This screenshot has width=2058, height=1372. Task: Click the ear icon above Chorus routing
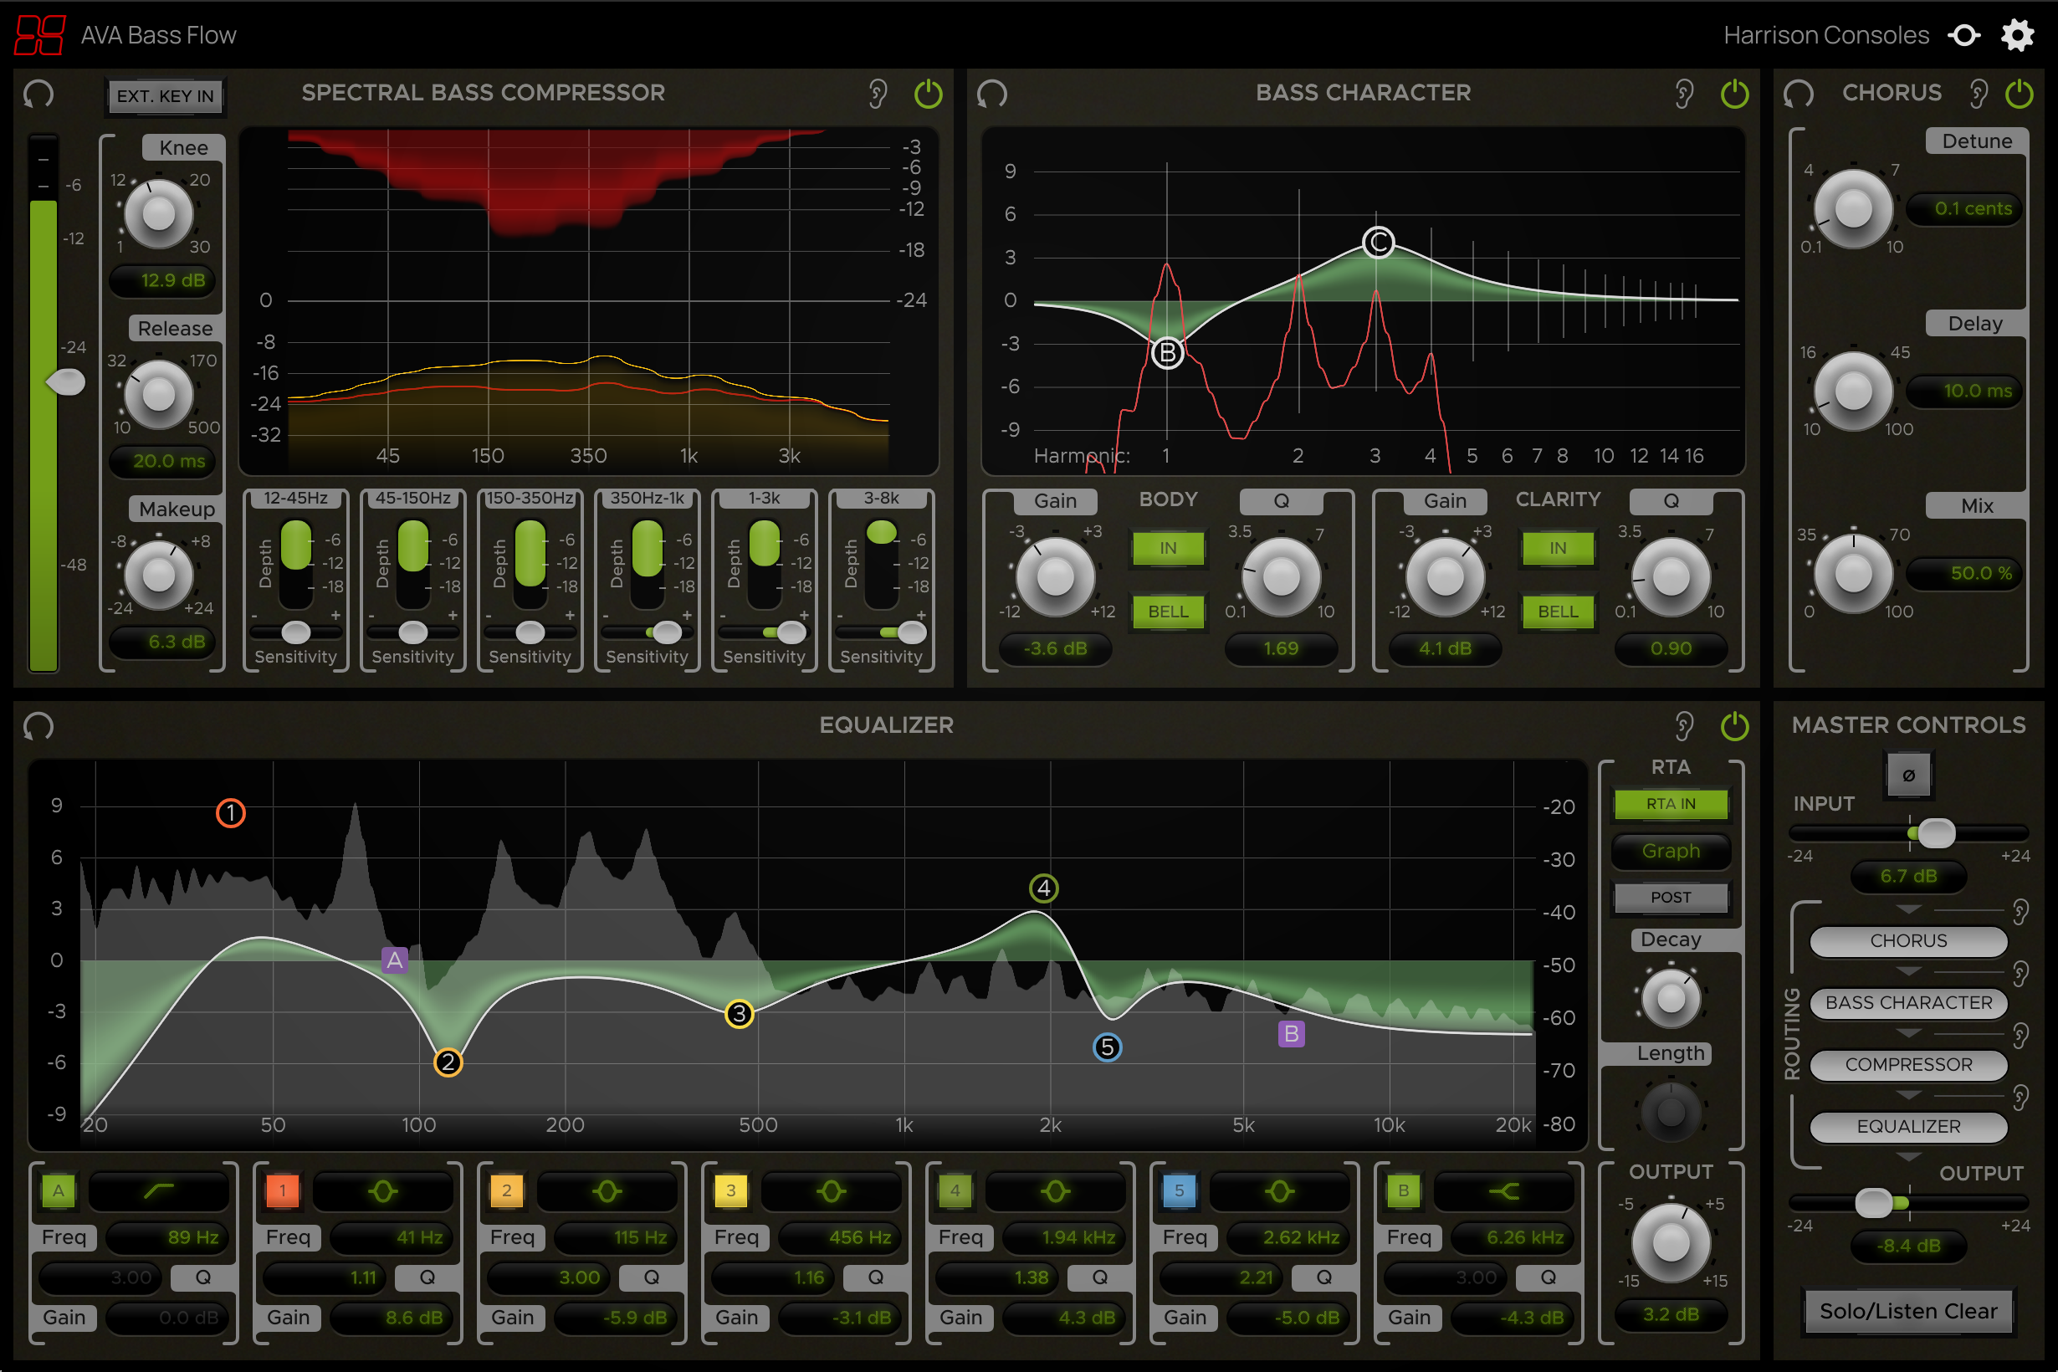point(2020,912)
